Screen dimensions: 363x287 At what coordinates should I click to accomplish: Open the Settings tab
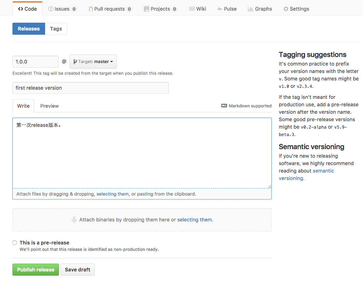coord(296,9)
